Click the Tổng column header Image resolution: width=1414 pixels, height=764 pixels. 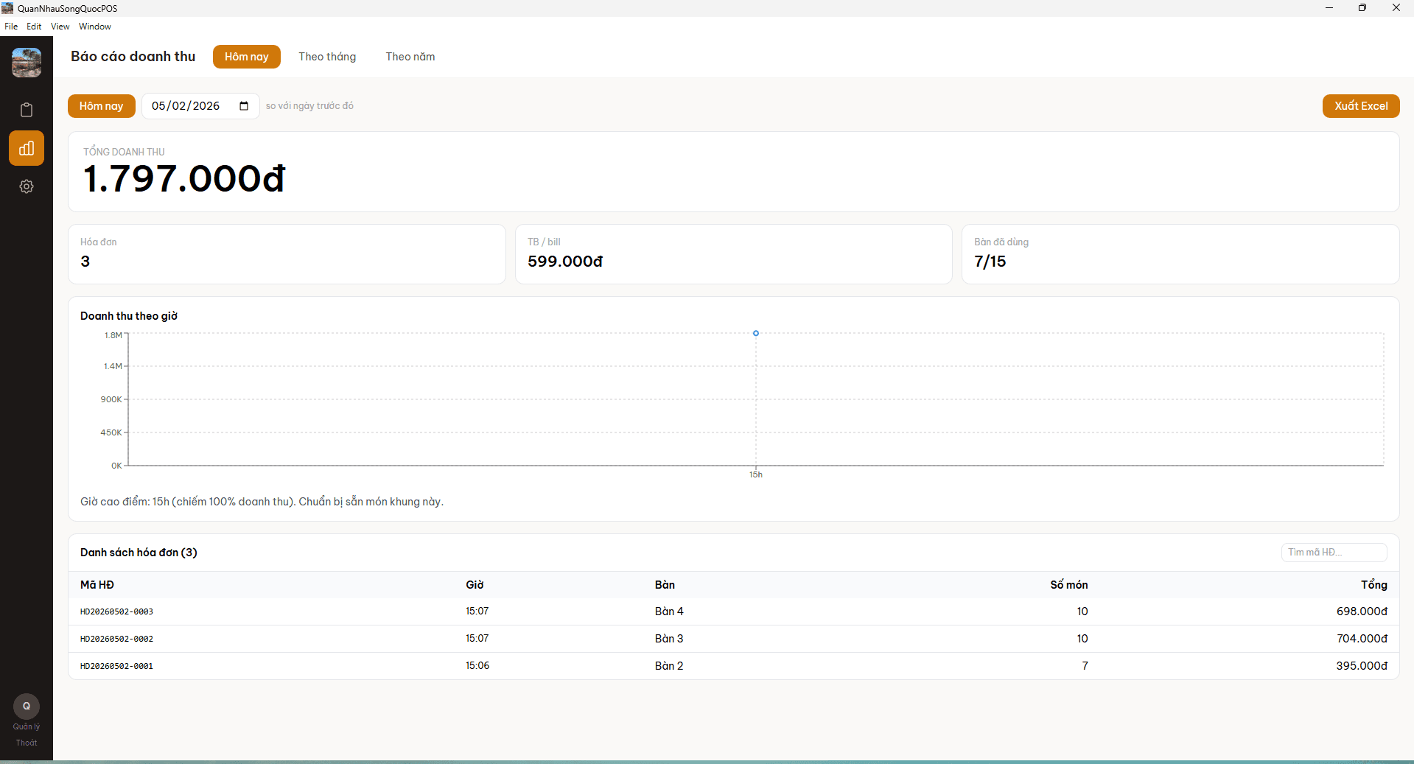[1374, 585]
